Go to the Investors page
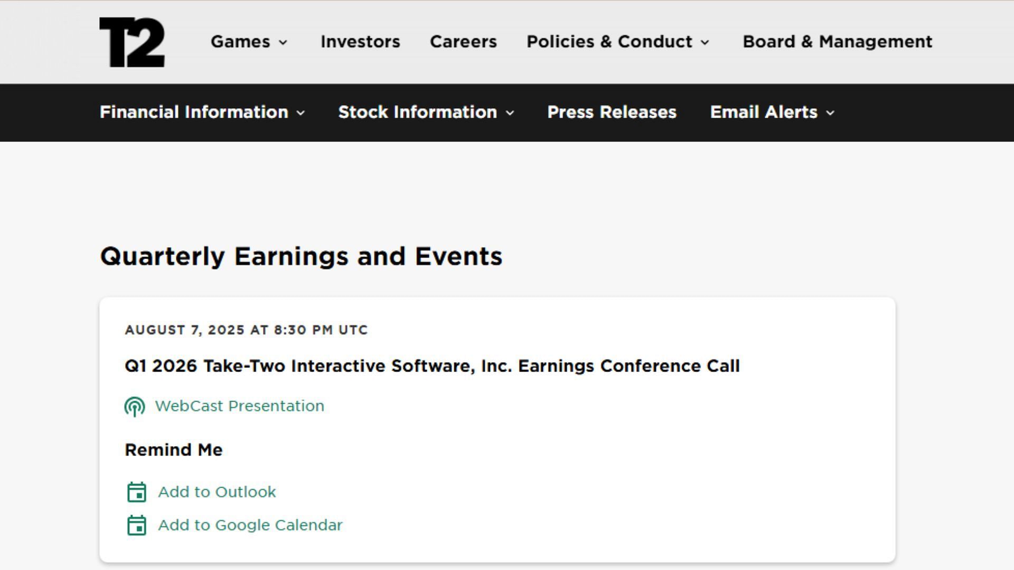Image resolution: width=1014 pixels, height=570 pixels. pyautogui.click(x=360, y=42)
